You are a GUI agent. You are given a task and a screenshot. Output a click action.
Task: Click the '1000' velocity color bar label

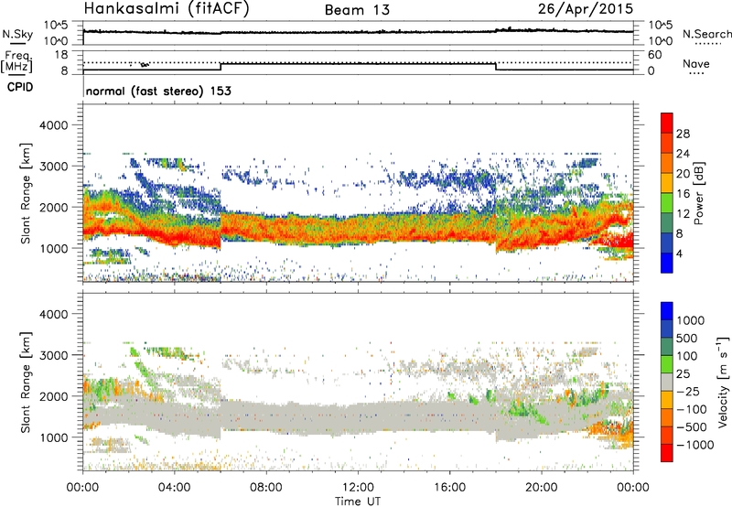click(x=690, y=320)
